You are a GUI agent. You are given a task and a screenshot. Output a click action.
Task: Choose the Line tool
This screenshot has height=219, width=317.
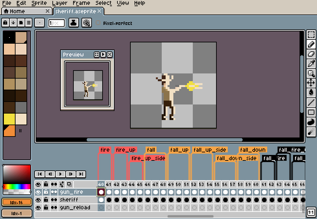(311, 103)
